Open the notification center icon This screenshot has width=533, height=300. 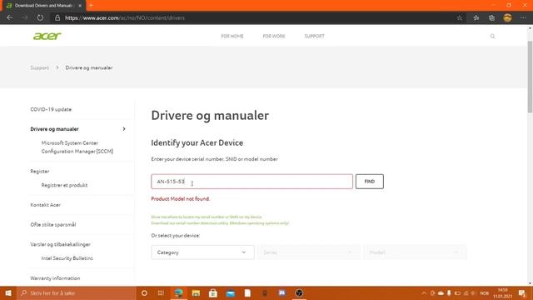(522, 293)
